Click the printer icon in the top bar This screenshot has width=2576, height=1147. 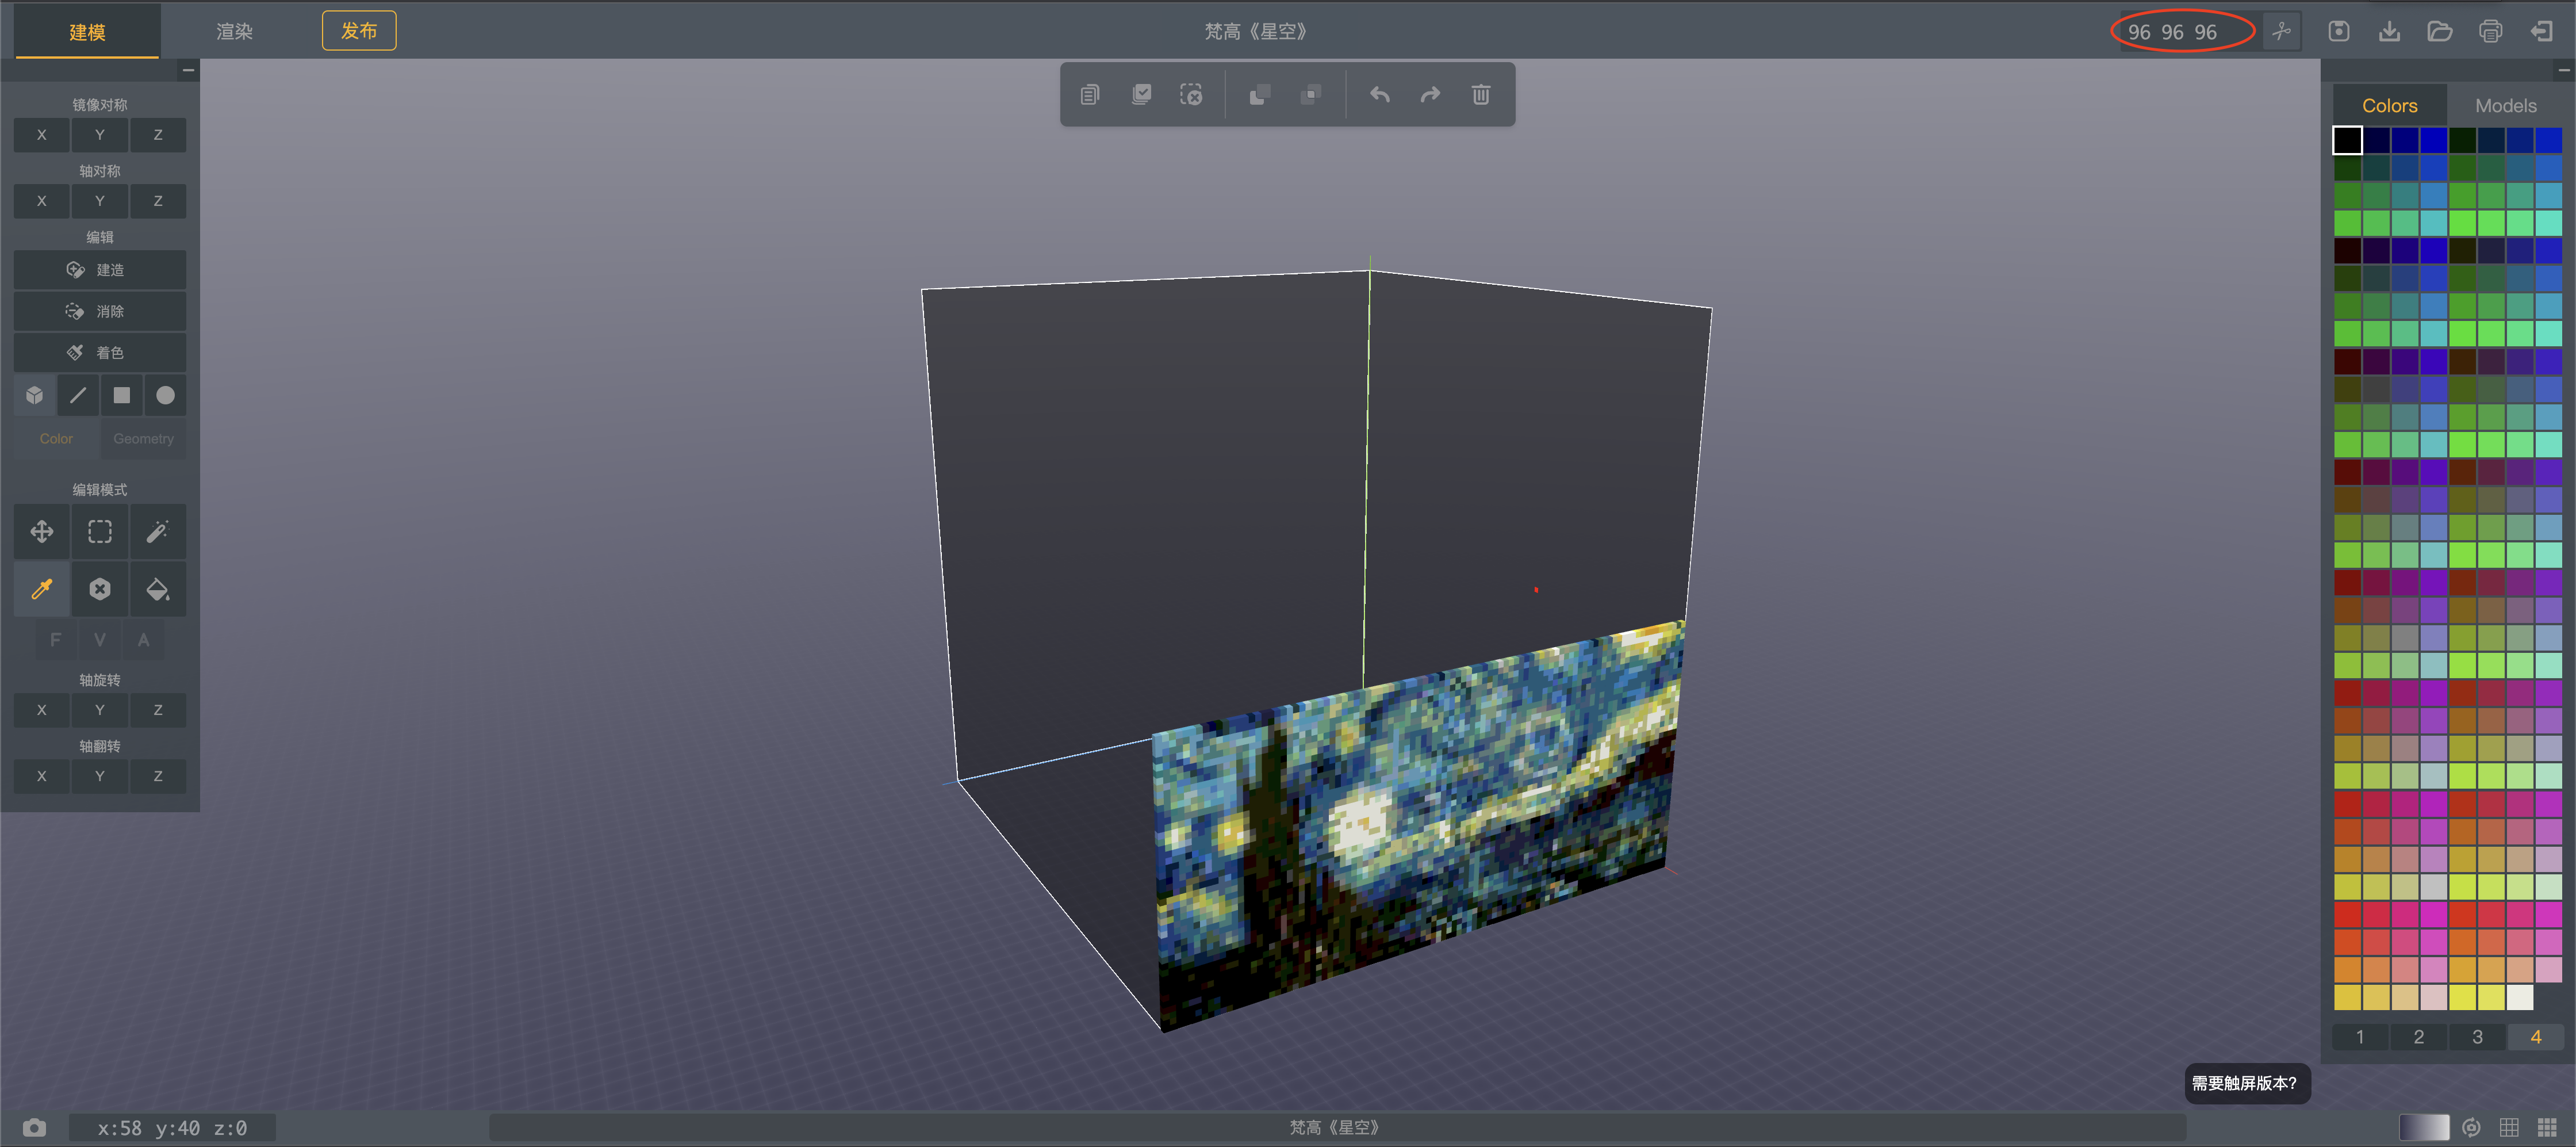click(x=2490, y=31)
